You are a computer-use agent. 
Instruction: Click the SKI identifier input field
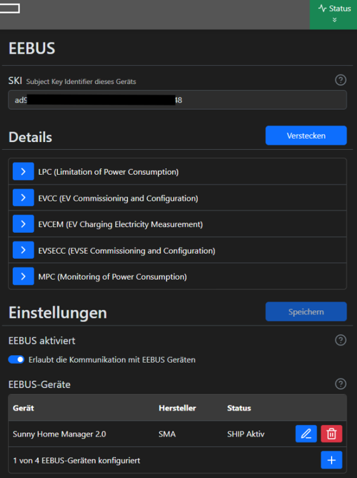tap(178, 99)
